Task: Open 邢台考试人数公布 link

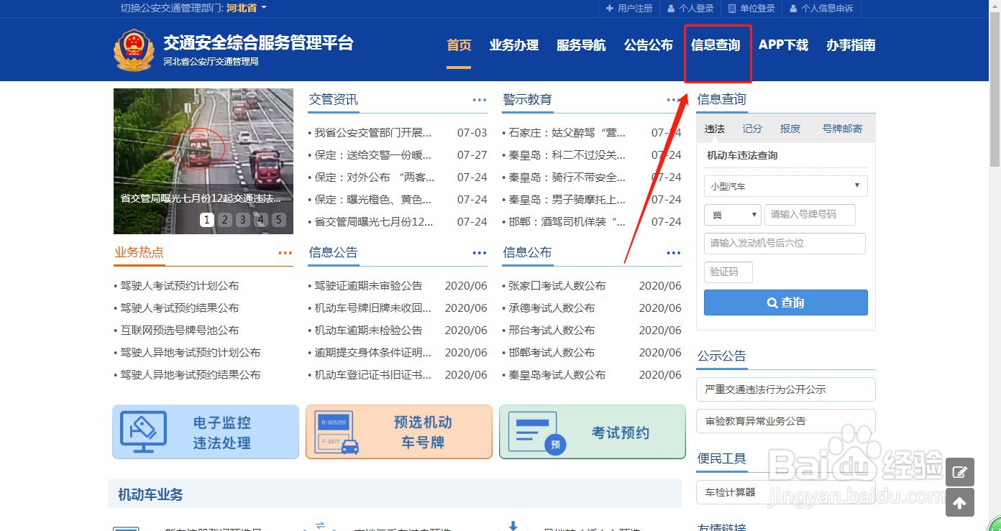Action: (552, 331)
